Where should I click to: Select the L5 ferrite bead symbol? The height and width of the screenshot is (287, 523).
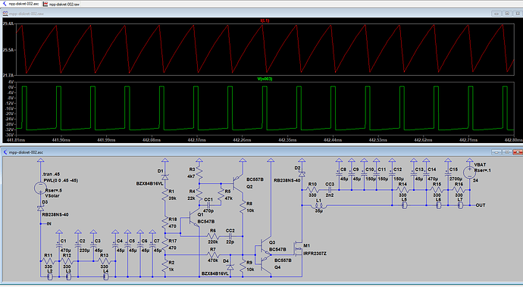tap(405, 205)
